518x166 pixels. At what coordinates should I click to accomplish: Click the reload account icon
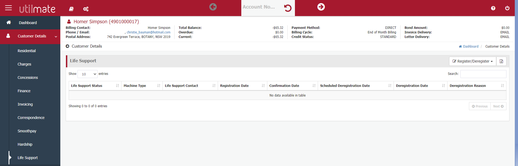coord(288,8)
